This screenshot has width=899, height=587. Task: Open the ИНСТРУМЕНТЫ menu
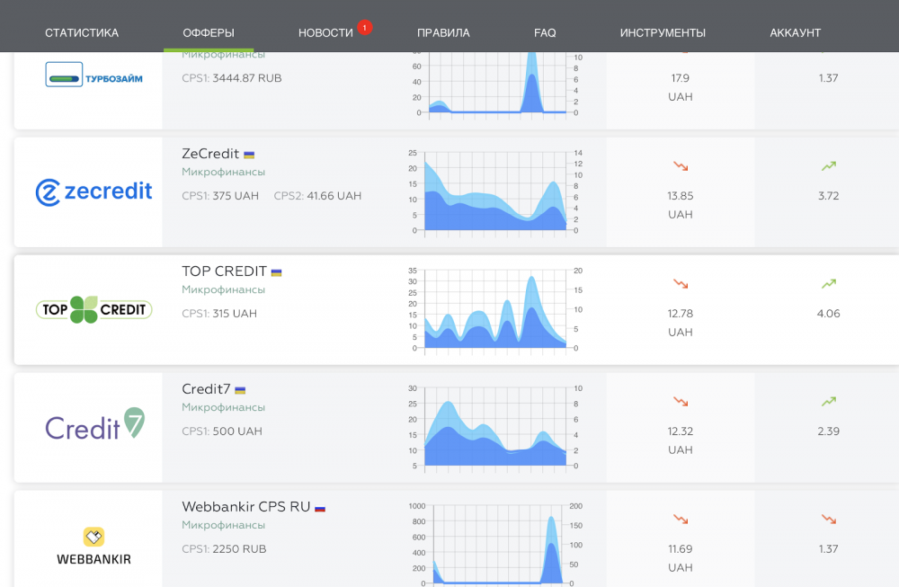coord(663,33)
